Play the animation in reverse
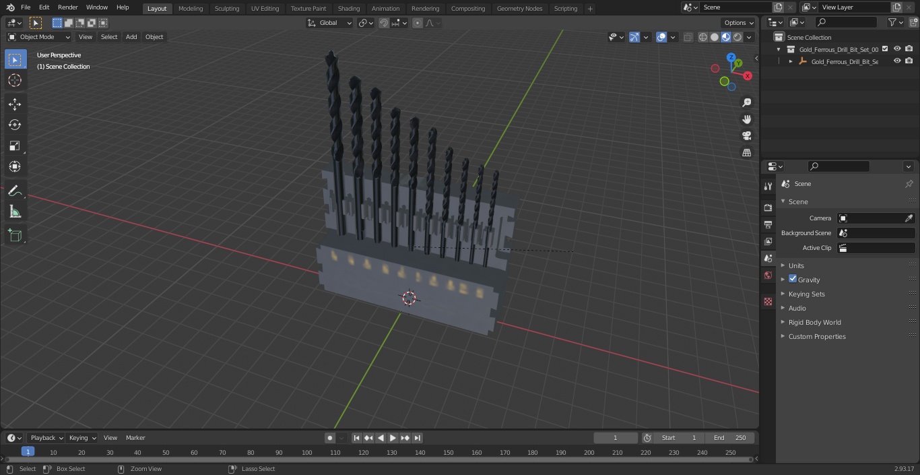The width and height of the screenshot is (920, 475). click(381, 438)
